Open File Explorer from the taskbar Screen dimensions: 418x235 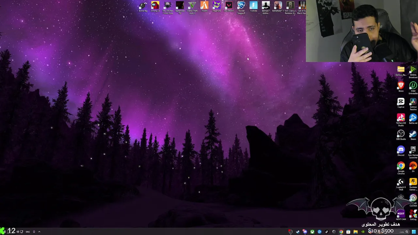356,232
